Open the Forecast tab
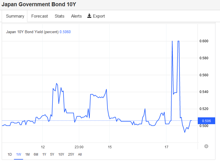The image size is (220, 161). (40, 16)
